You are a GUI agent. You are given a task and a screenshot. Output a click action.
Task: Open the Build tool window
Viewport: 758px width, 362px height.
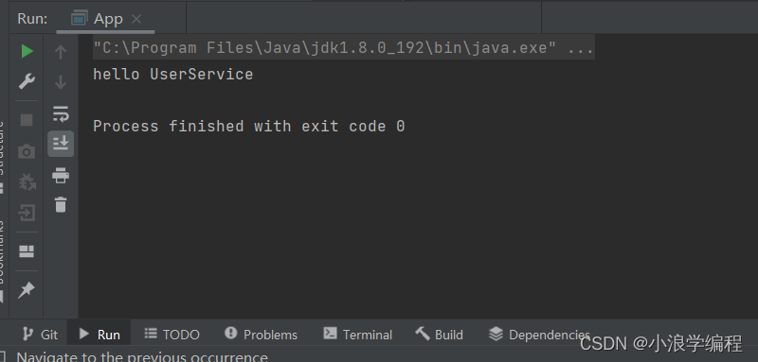coord(439,334)
